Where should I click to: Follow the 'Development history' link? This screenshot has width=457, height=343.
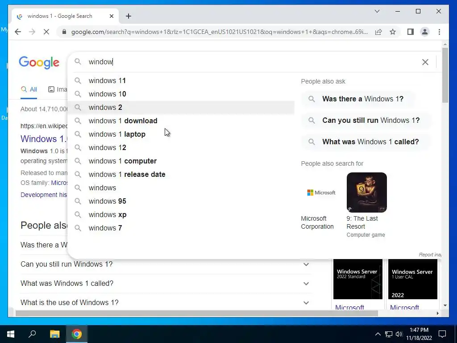[44, 195]
